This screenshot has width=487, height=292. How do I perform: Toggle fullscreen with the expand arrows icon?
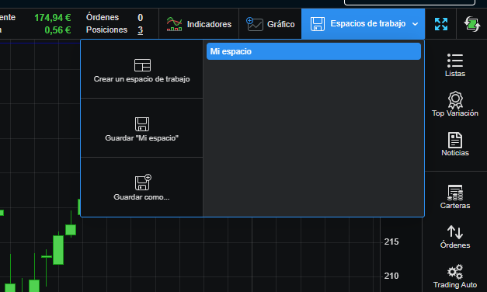click(441, 24)
